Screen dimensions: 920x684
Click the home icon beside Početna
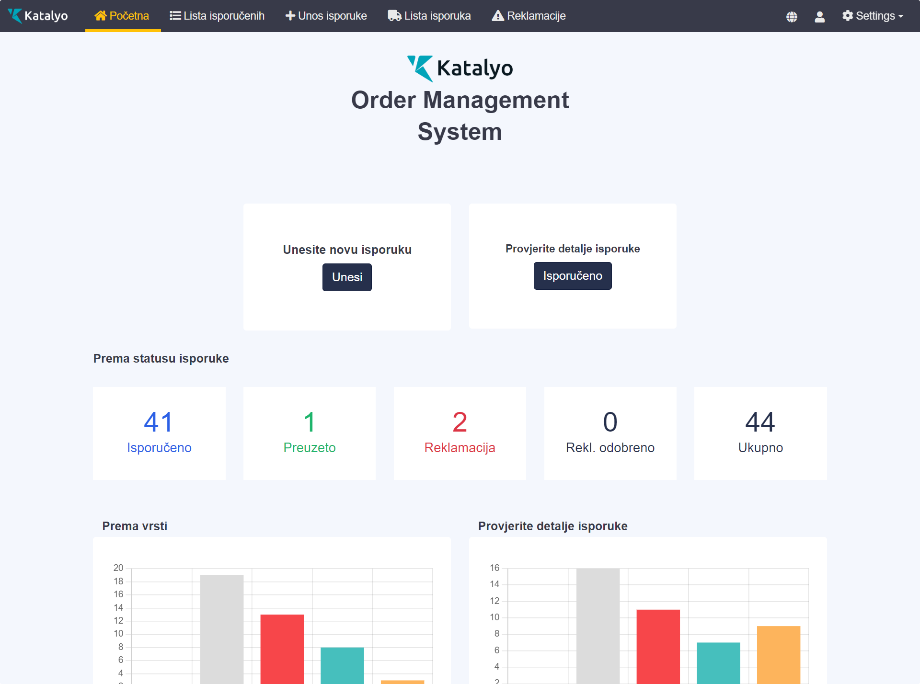pos(100,16)
